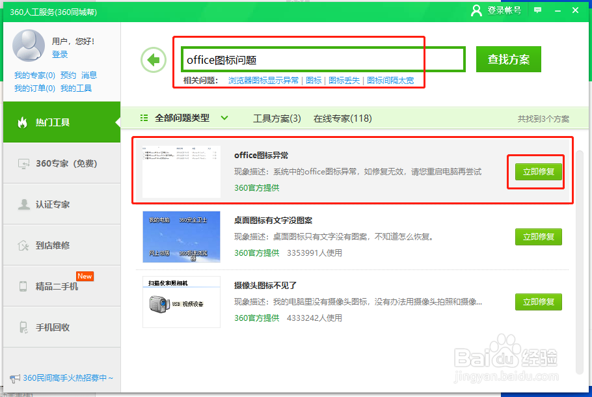
Task: Click 立即修复 for office图标异常
Action: [539, 172]
